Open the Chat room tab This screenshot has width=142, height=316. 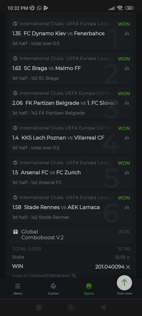click(124, 293)
